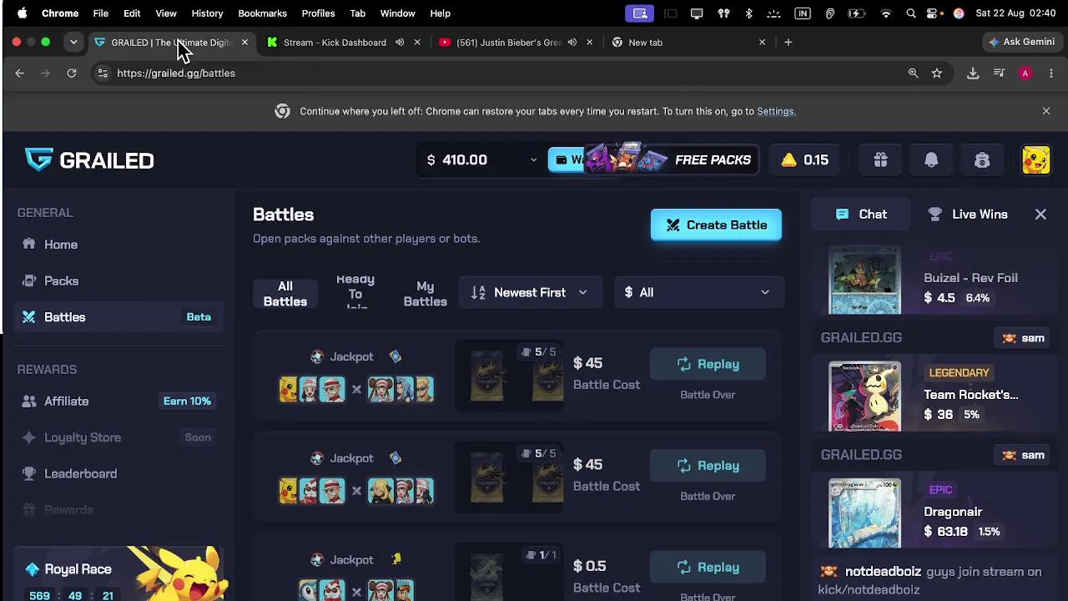
Task: Click the 0.15 gold coin balance
Action: (x=804, y=160)
